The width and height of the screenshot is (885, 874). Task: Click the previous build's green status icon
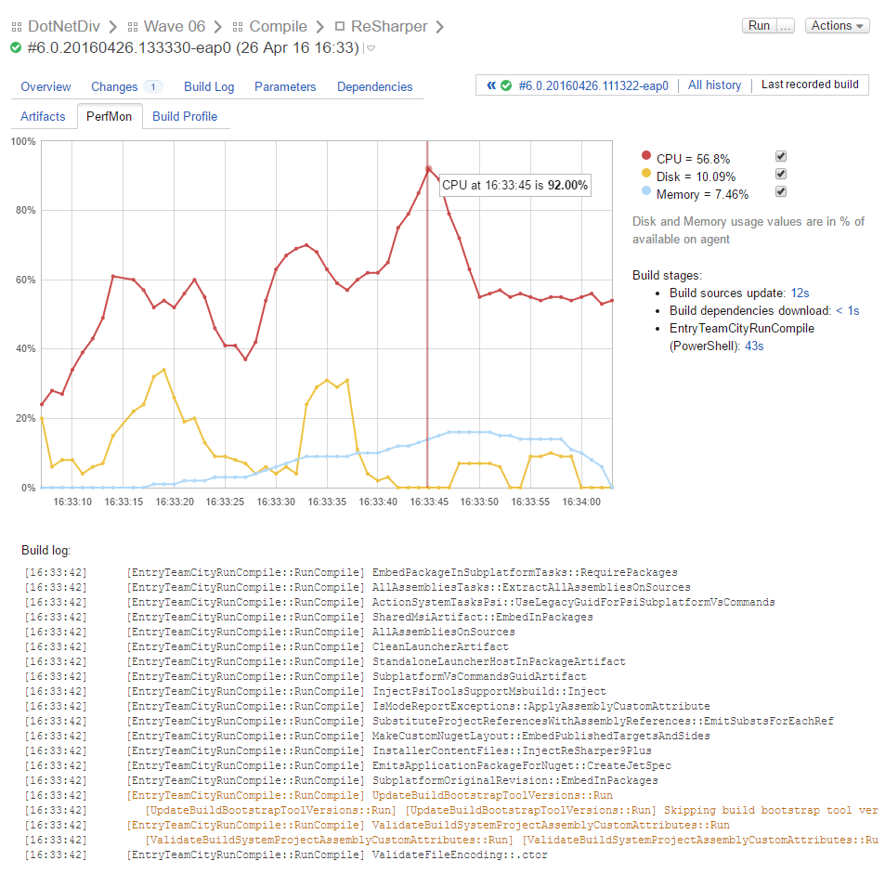(506, 85)
